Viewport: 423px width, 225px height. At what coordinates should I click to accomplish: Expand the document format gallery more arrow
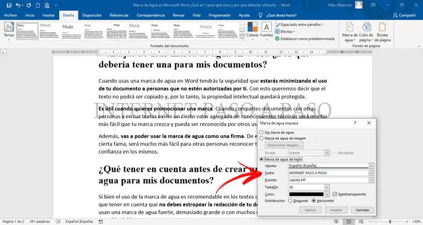[x=242, y=38]
